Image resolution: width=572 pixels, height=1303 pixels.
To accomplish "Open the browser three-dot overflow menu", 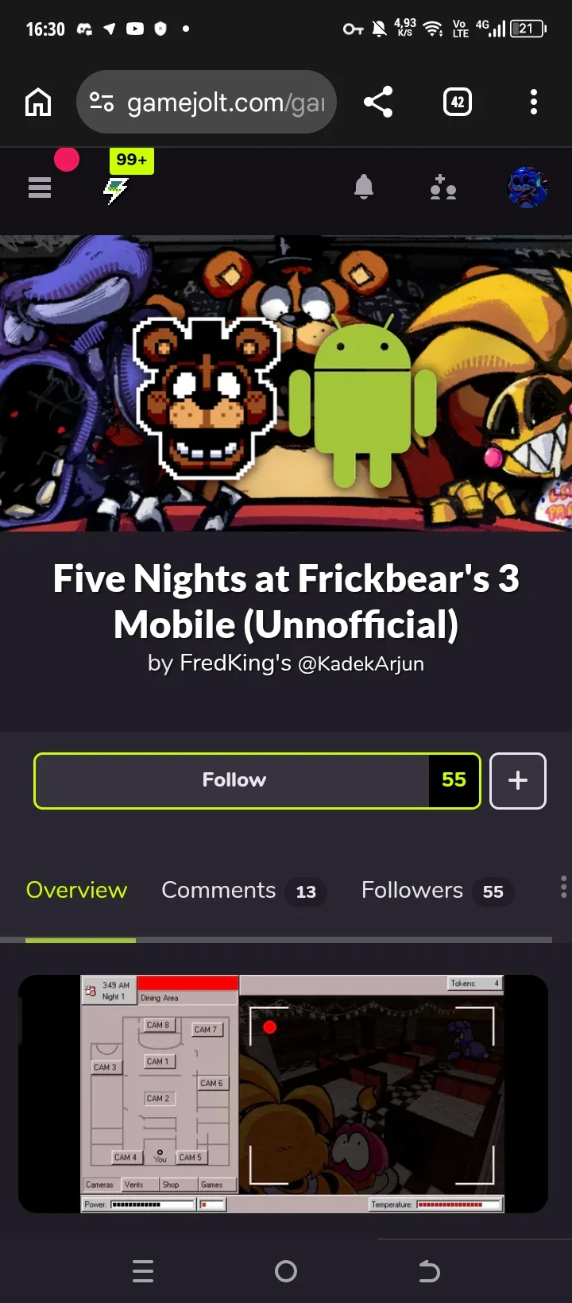I will click(x=534, y=102).
